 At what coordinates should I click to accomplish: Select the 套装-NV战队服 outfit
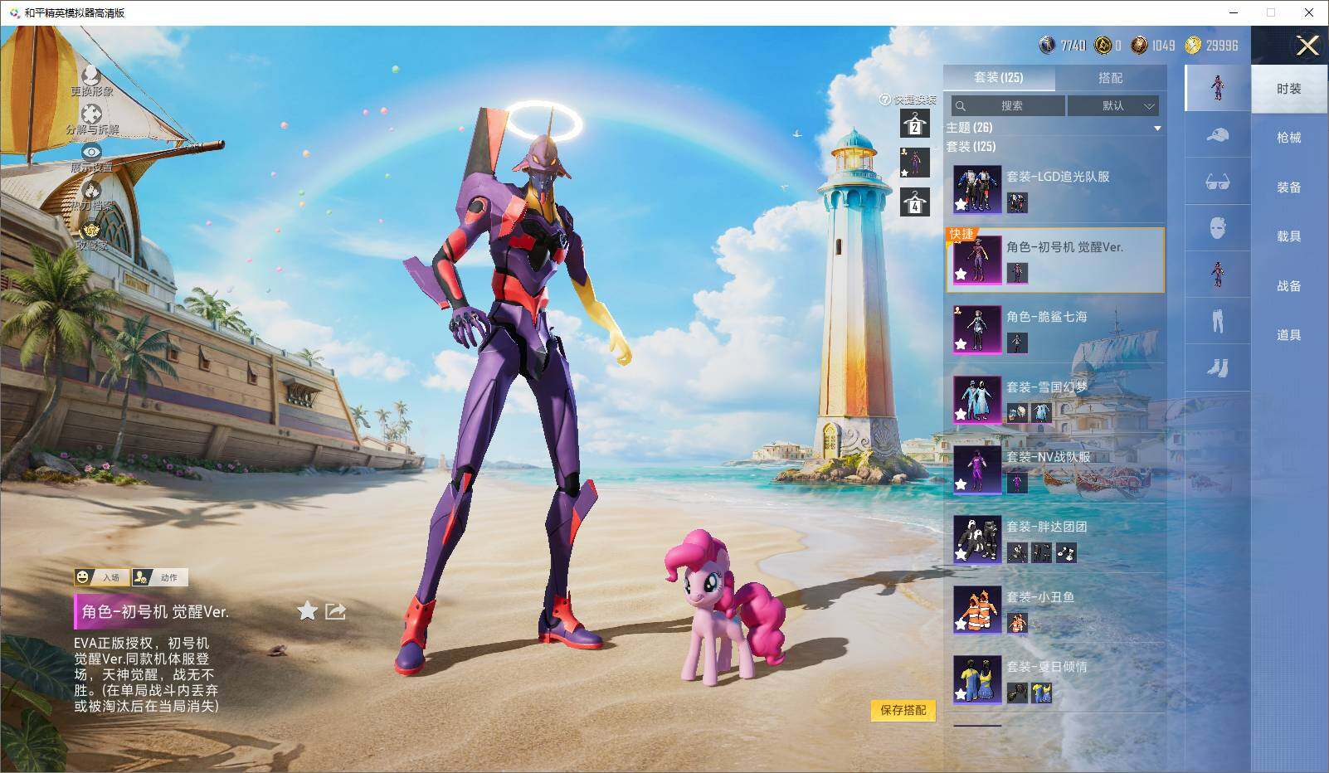click(1055, 469)
